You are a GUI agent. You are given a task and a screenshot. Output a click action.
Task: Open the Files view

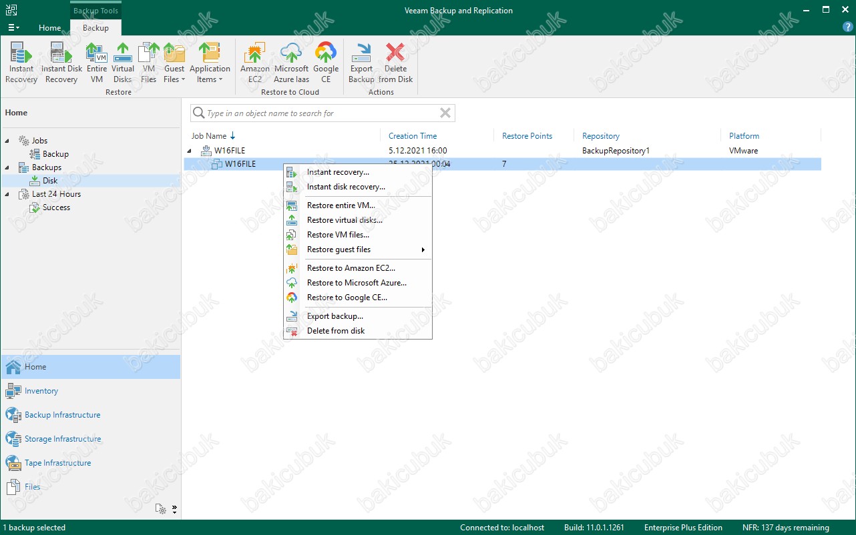pos(90,487)
